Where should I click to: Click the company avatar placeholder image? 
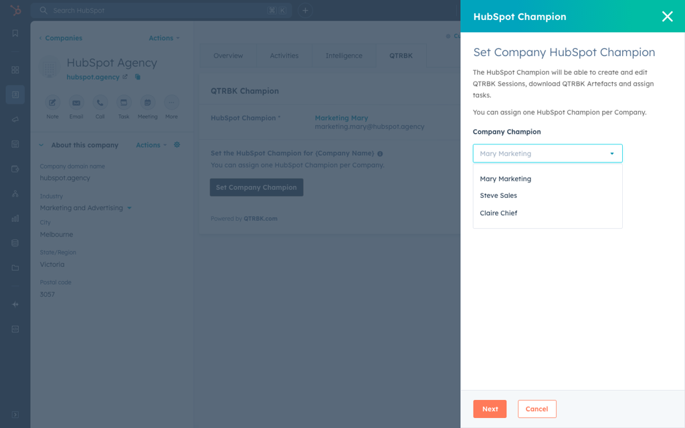(50, 68)
